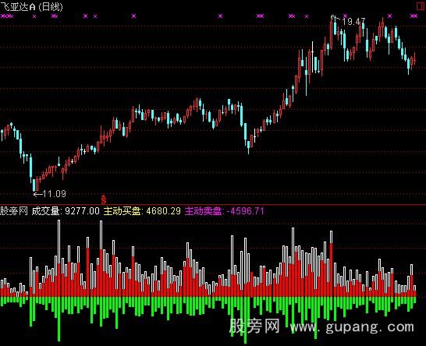Click the lowest cyan candlestick near 11.09
The width and height of the screenshot is (426, 346).
pos(34,185)
